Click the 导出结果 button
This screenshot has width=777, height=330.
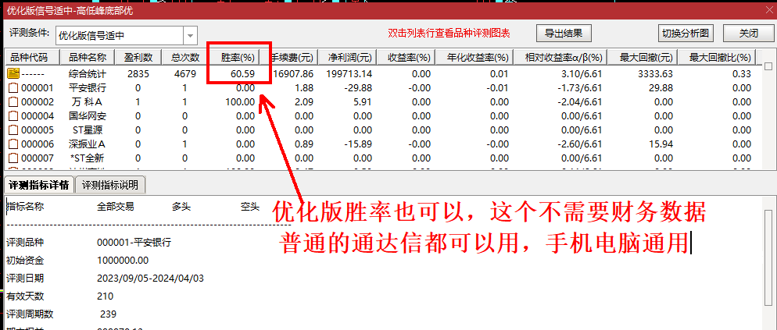(x=564, y=33)
